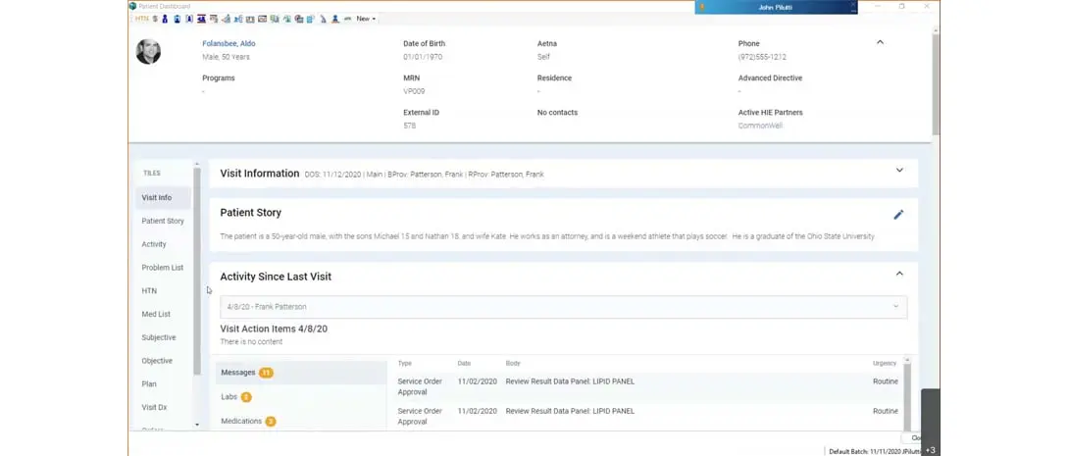Expand the Visit Information panel chevron
This screenshot has height=456, width=1068.
[x=899, y=171]
